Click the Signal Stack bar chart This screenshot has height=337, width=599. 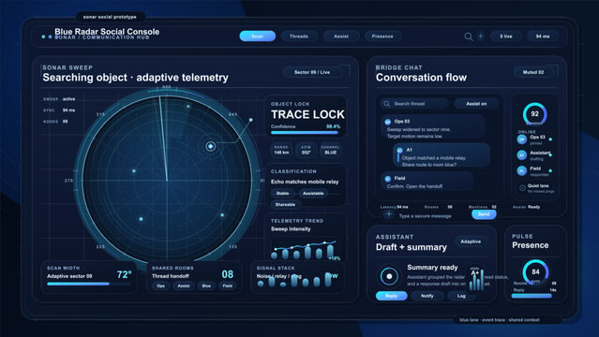295,280
